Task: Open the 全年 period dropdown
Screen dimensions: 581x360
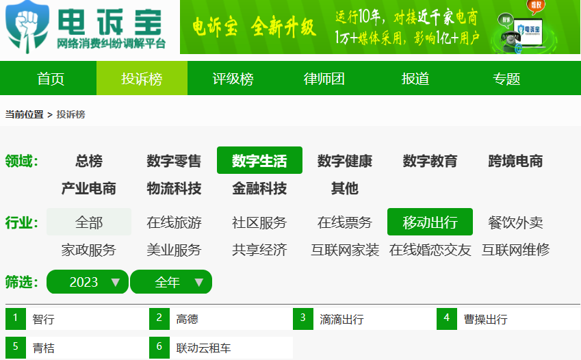Action: point(171,282)
